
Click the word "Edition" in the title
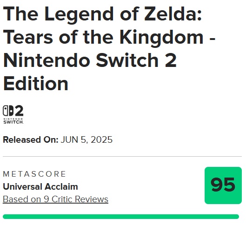[x=36, y=83]
